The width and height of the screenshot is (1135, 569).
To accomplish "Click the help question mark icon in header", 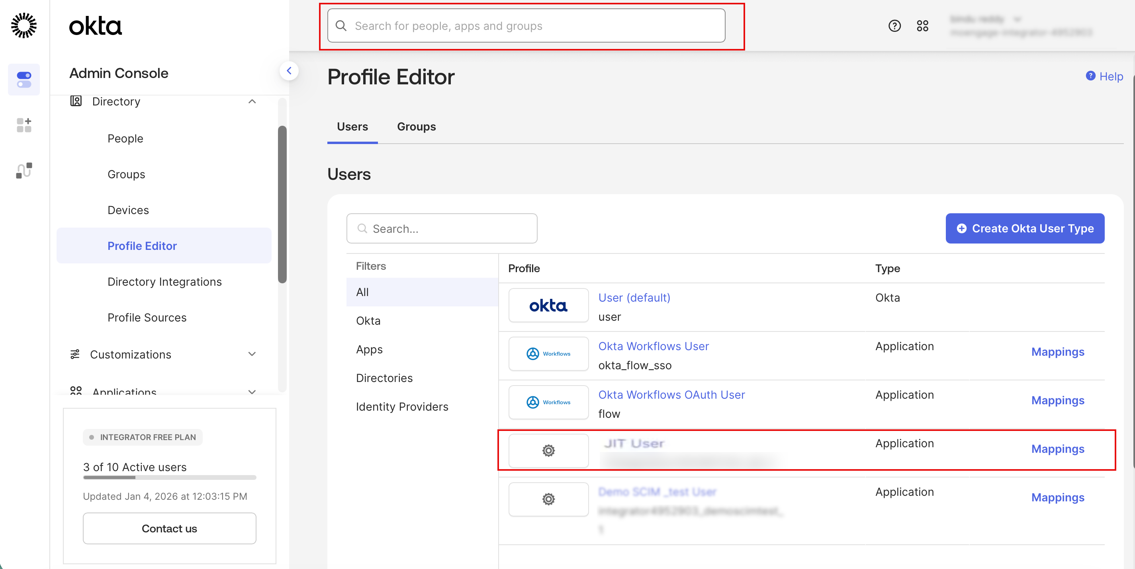I will [894, 26].
